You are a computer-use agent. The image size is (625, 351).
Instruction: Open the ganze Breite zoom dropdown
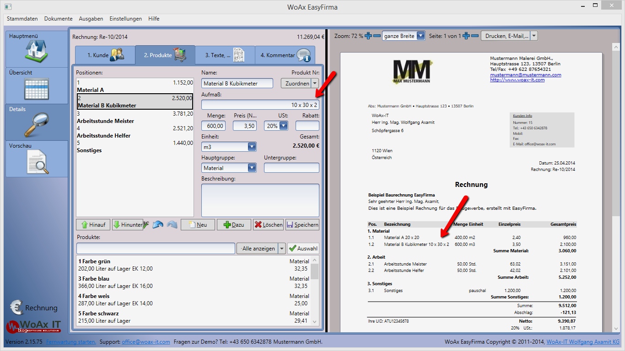click(x=420, y=36)
